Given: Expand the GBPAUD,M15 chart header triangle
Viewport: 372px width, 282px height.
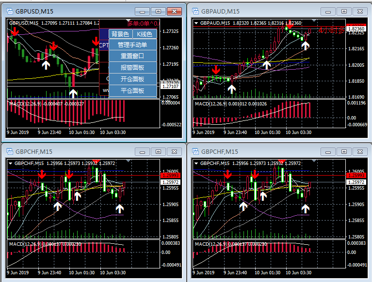Looking at the screenshot, I should (x=196, y=23).
